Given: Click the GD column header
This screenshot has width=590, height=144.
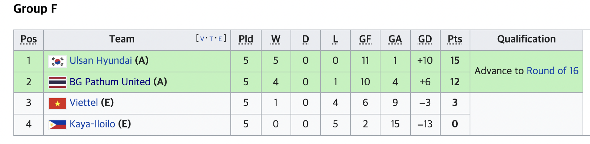Looking at the screenshot, I should [425, 39].
